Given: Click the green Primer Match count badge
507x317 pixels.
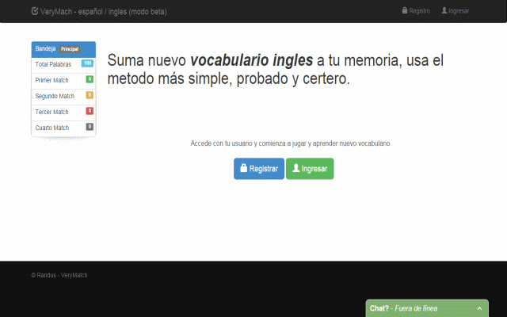Looking at the screenshot, I should tap(90, 79).
